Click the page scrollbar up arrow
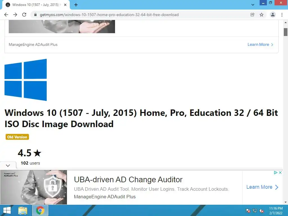The width and height of the screenshot is (288, 216). (285, 22)
